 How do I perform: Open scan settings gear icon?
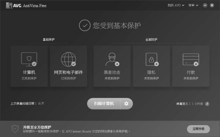pos(126,104)
